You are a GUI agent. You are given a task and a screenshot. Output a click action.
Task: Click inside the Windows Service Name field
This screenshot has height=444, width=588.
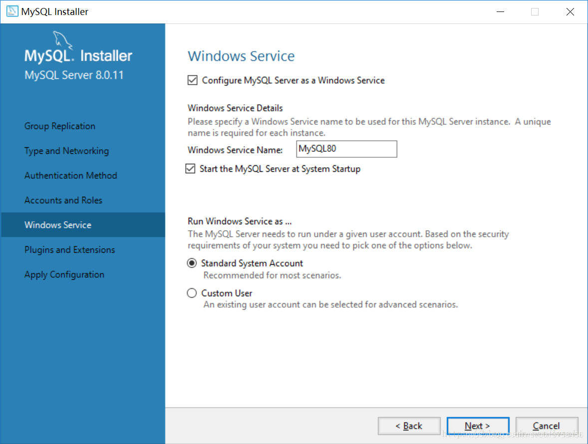click(346, 149)
